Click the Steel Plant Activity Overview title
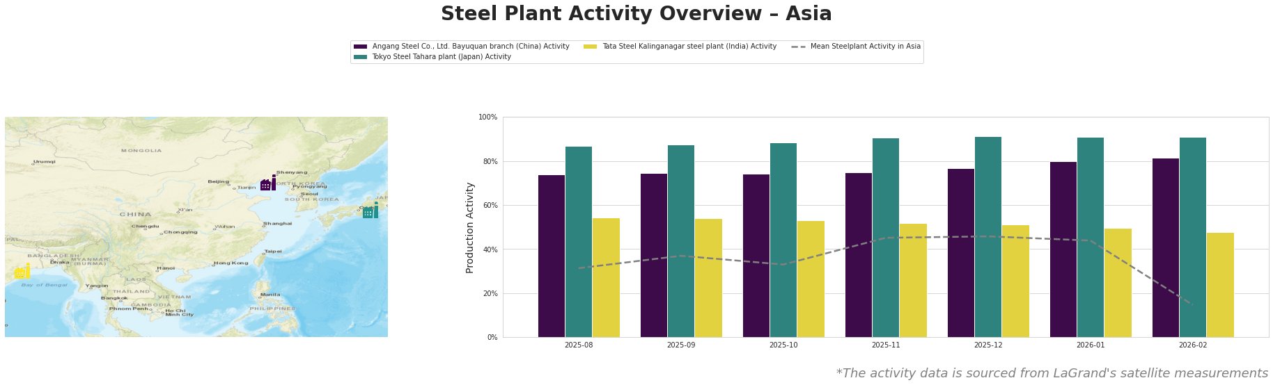1273x385 pixels. pyautogui.click(x=636, y=14)
